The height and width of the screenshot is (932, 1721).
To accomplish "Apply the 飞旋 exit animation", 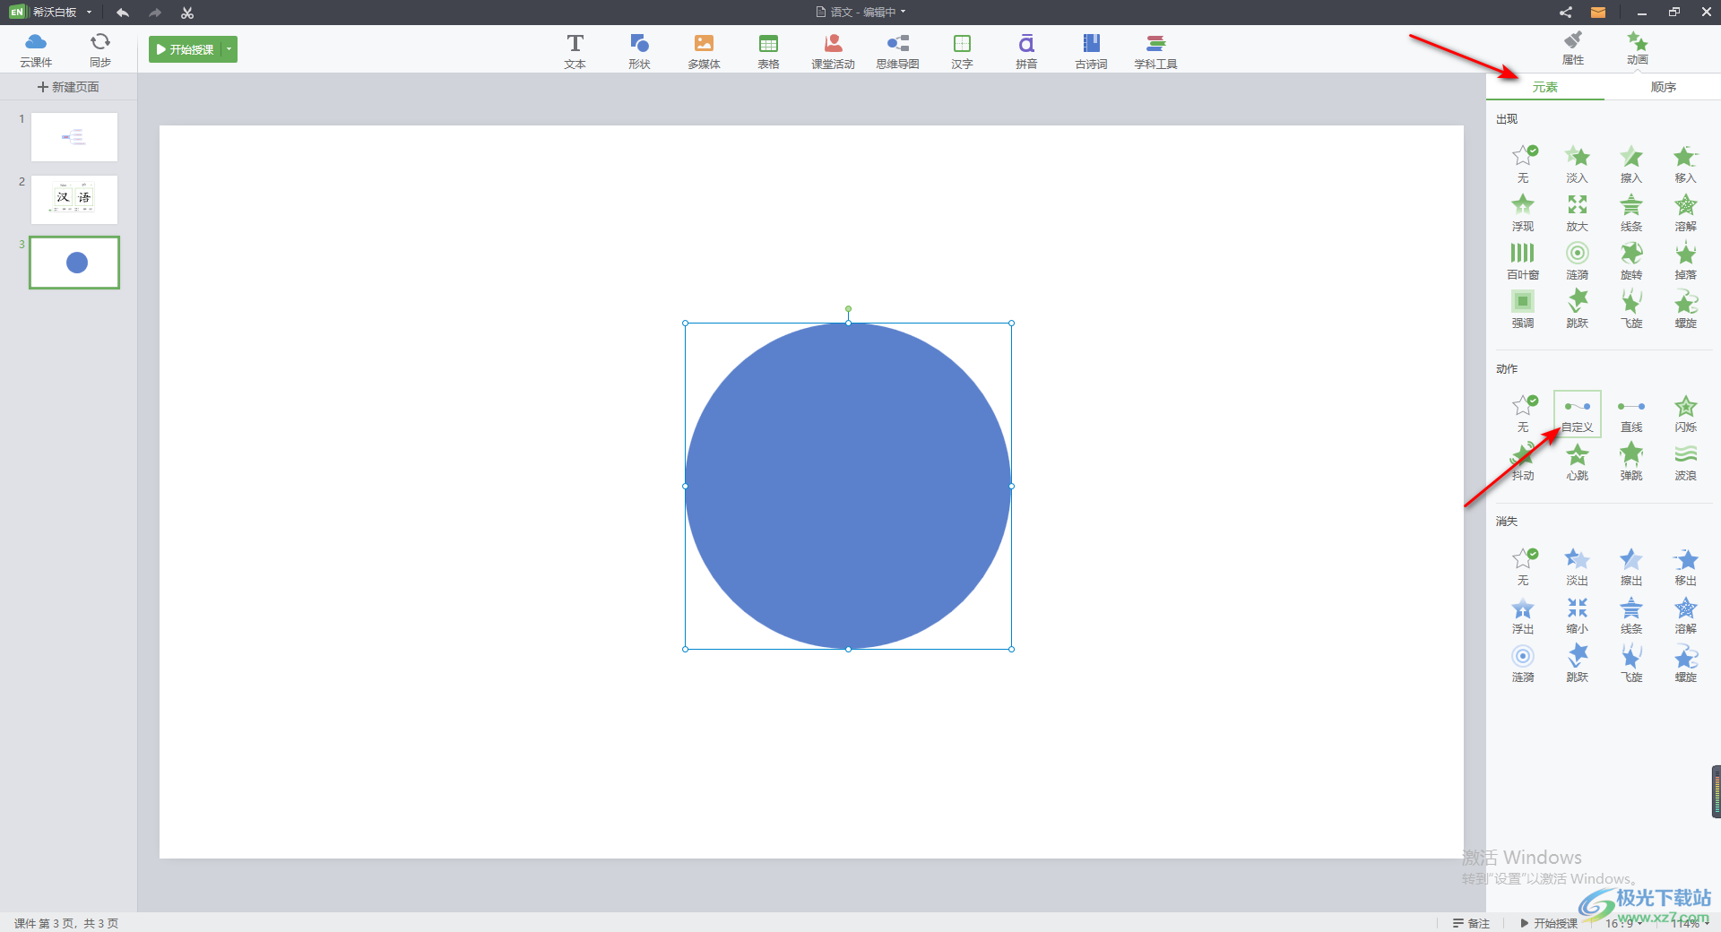I will click(x=1631, y=664).
